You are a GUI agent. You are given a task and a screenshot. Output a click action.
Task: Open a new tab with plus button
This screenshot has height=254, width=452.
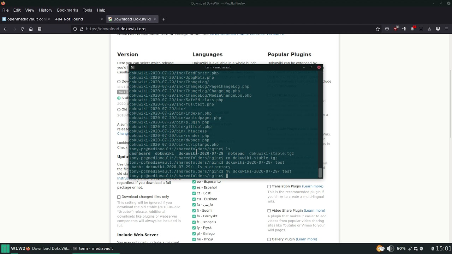pos(163,19)
